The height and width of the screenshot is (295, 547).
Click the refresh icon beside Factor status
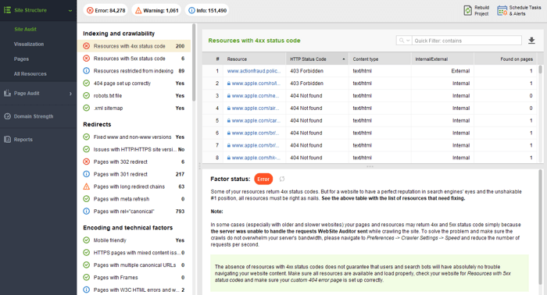point(282,179)
